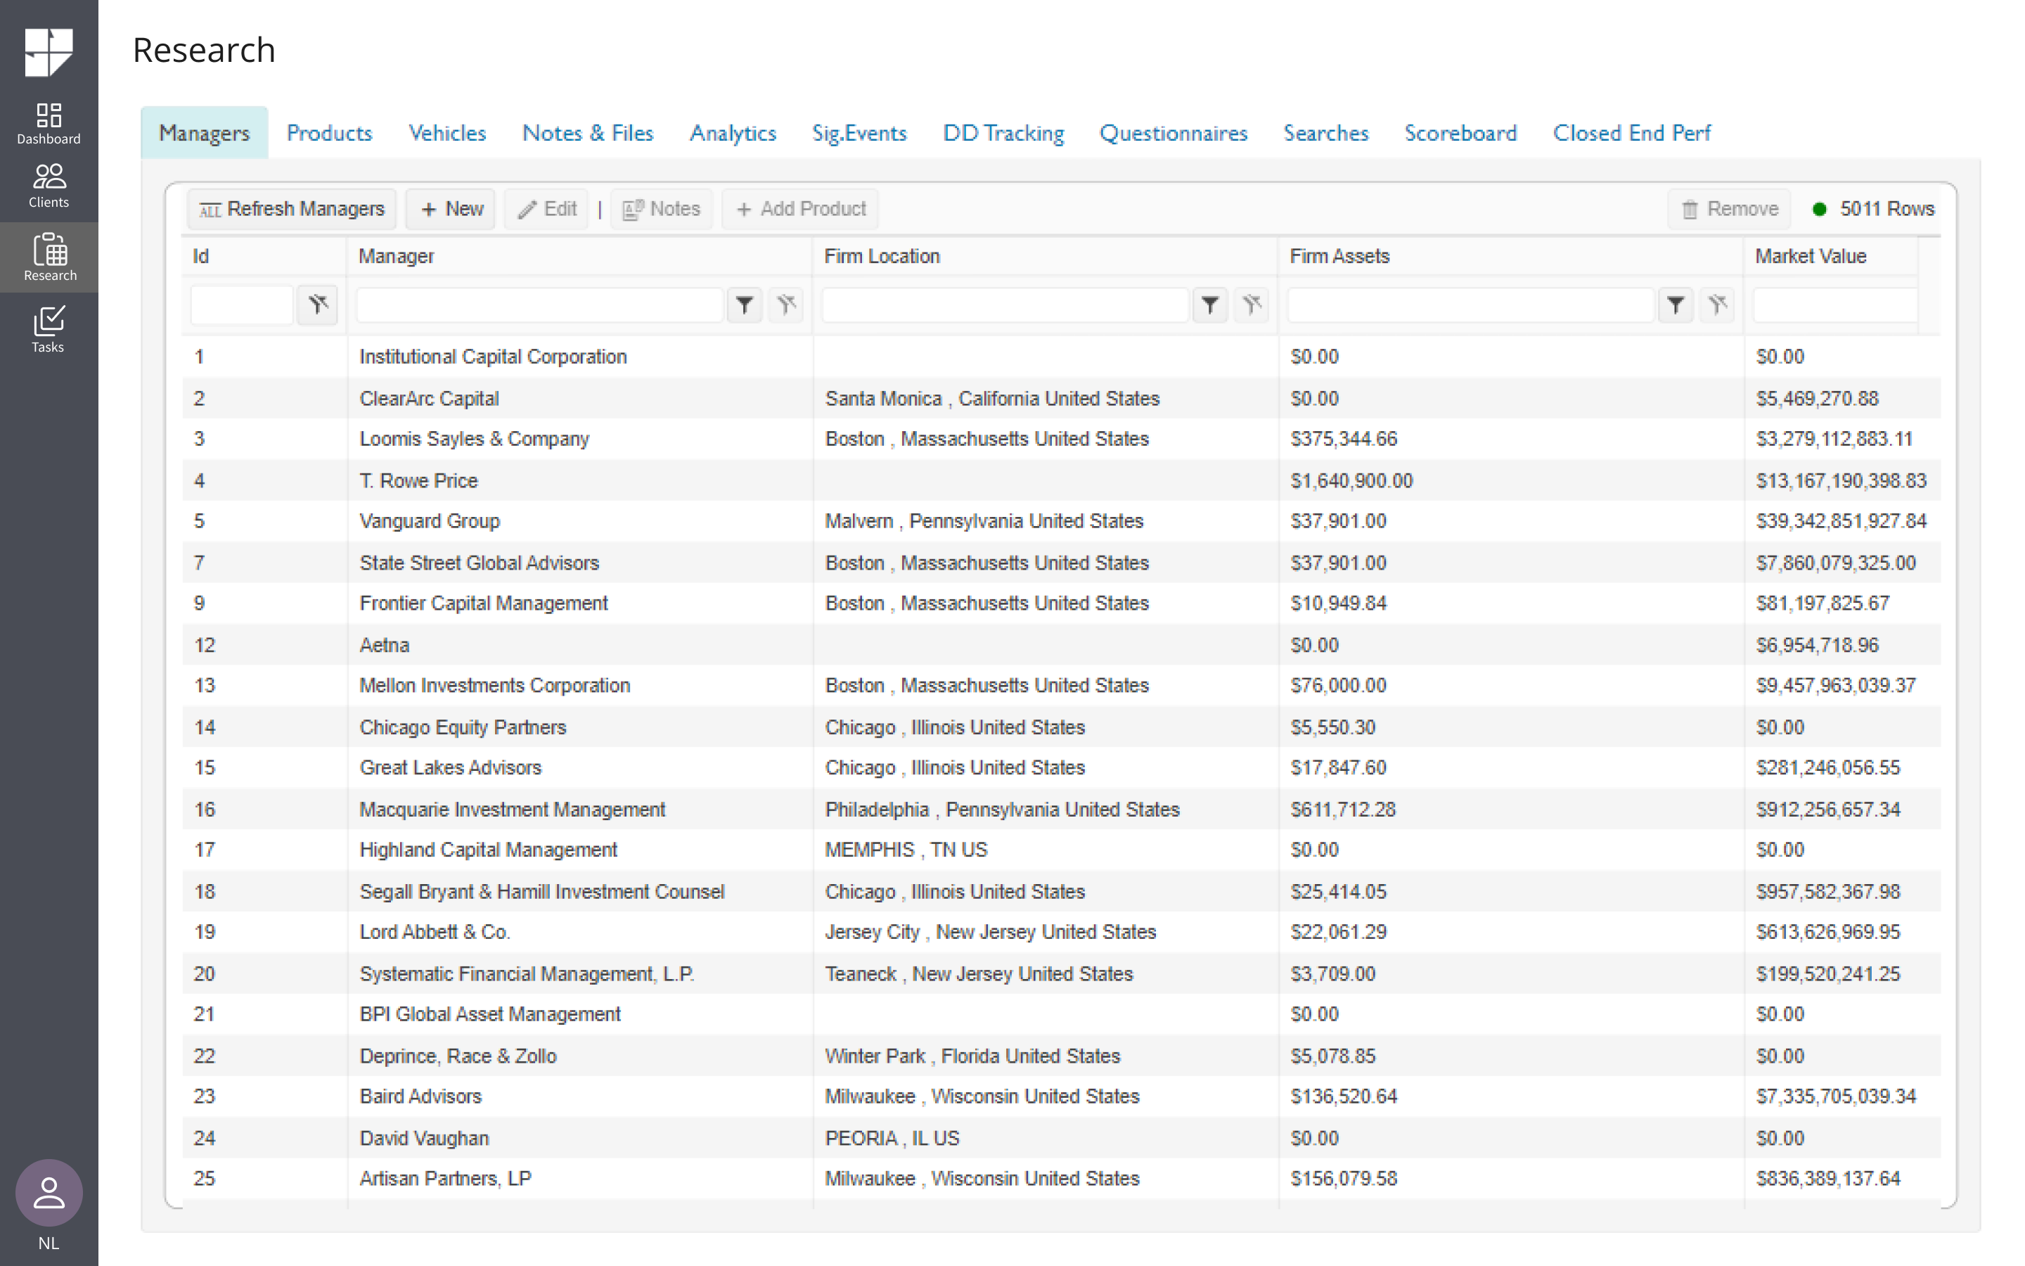The height and width of the screenshot is (1266, 2025).
Task: Open the Manager column filter funnel
Action: tap(745, 305)
